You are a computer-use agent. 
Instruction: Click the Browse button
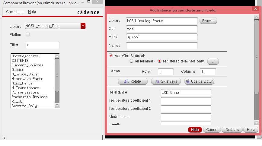[208, 21]
